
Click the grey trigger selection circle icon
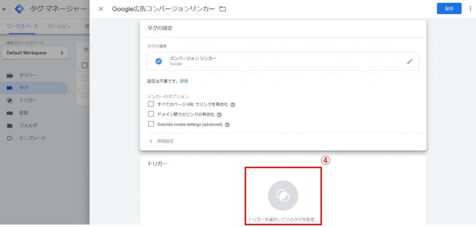pyautogui.click(x=283, y=195)
